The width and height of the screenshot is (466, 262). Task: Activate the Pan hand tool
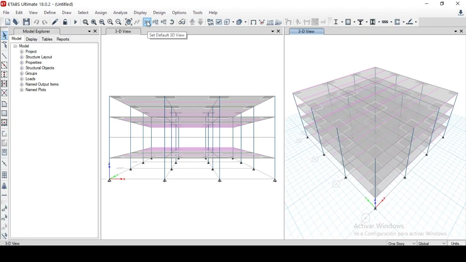coord(129,22)
